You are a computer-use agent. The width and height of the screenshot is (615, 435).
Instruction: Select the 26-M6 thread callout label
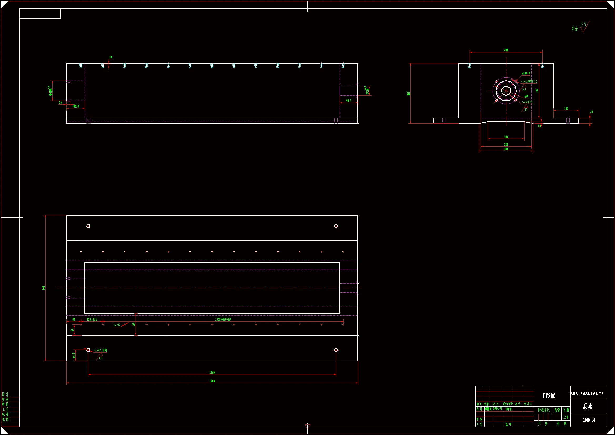pyautogui.click(x=117, y=325)
